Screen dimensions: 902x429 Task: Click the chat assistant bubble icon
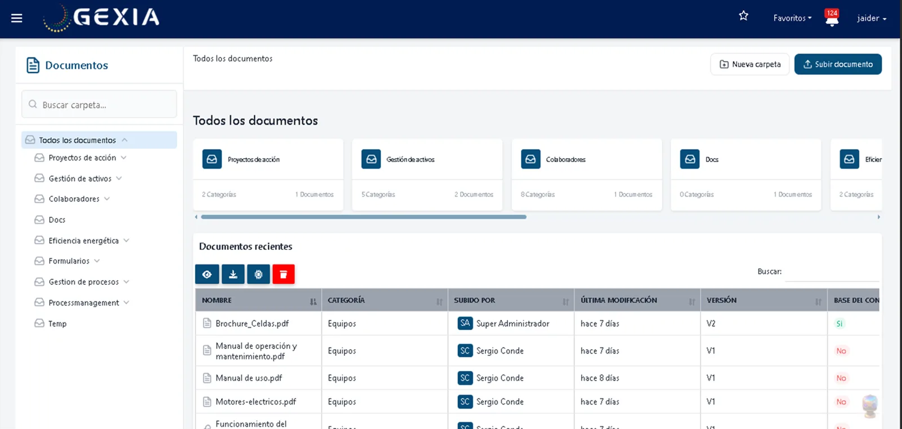(x=870, y=406)
